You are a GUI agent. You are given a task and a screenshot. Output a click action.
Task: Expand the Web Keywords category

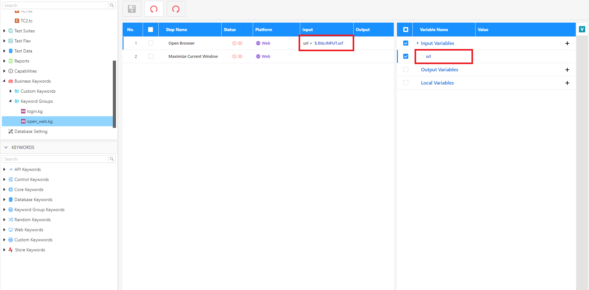pos(4,230)
